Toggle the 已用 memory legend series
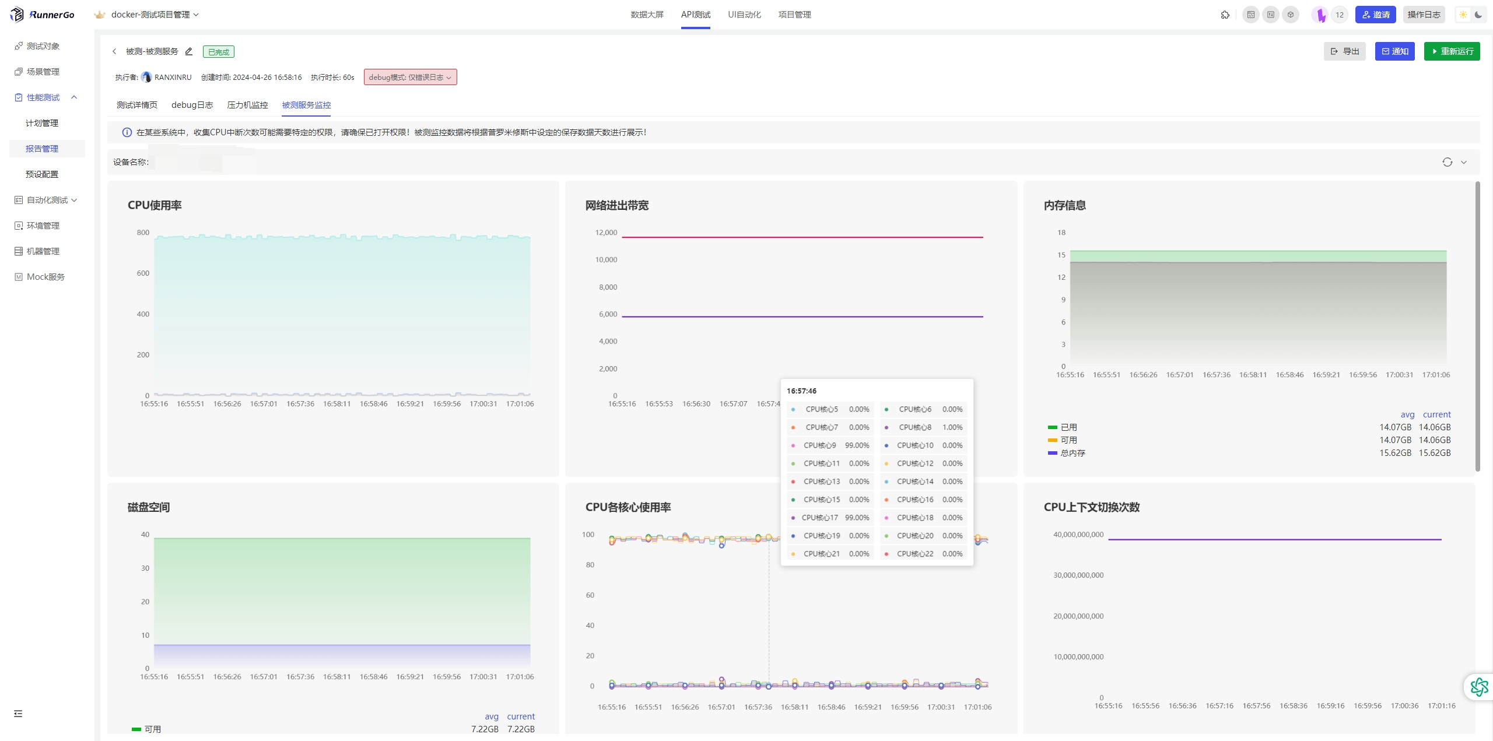The height and width of the screenshot is (741, 1493). [x=1062, y=427]
